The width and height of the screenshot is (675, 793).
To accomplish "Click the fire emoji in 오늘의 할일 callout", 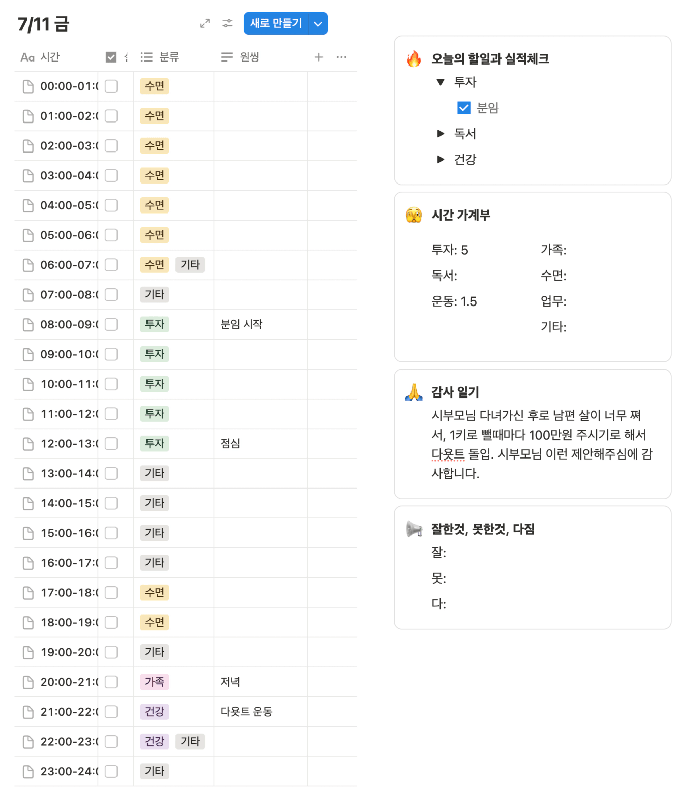I will 414,59.
